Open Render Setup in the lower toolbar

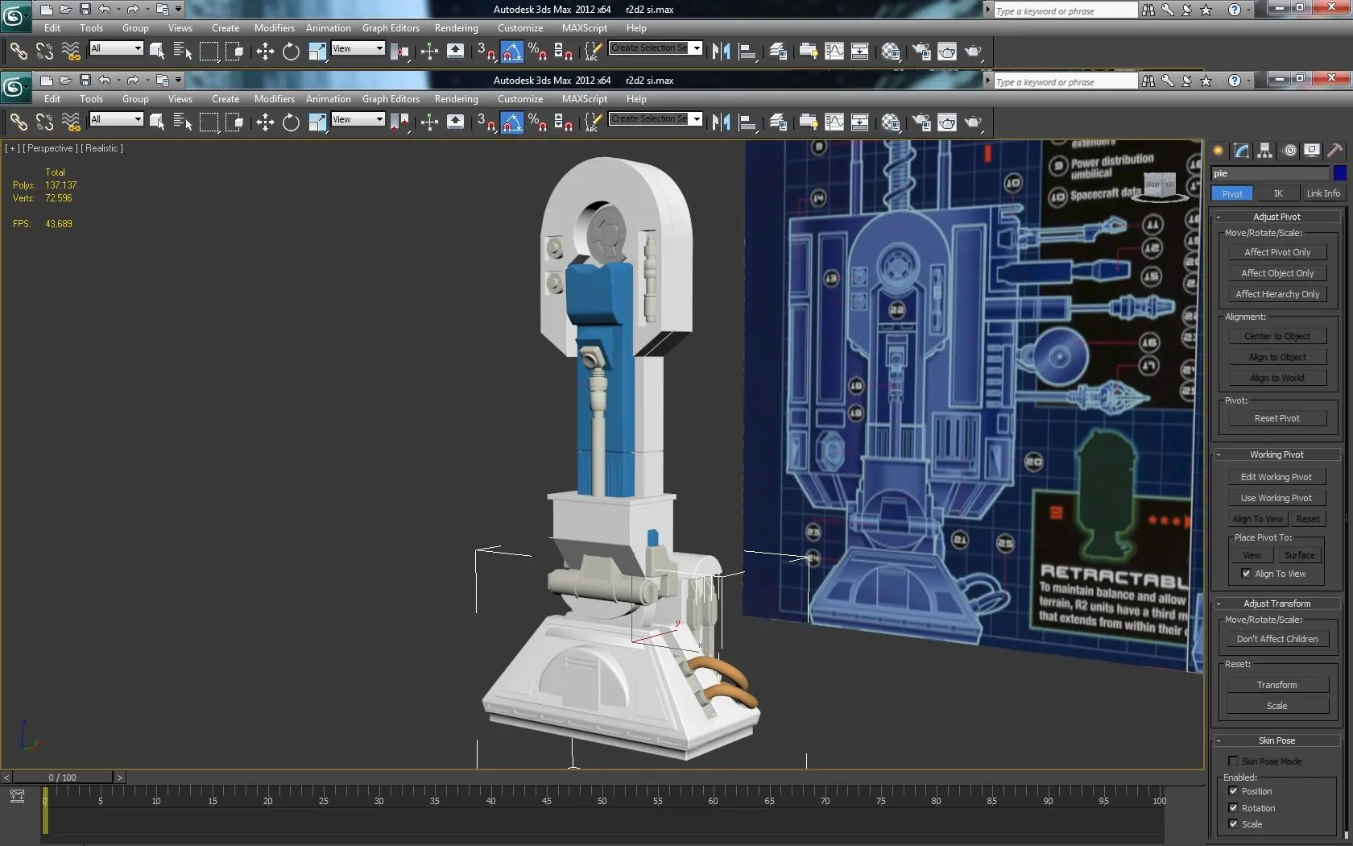(921, 122)
